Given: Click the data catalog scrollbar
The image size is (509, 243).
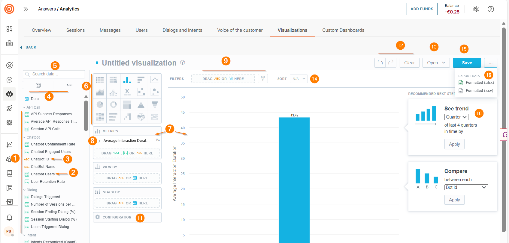Looking at the screenshot, I should pos(86,115).
